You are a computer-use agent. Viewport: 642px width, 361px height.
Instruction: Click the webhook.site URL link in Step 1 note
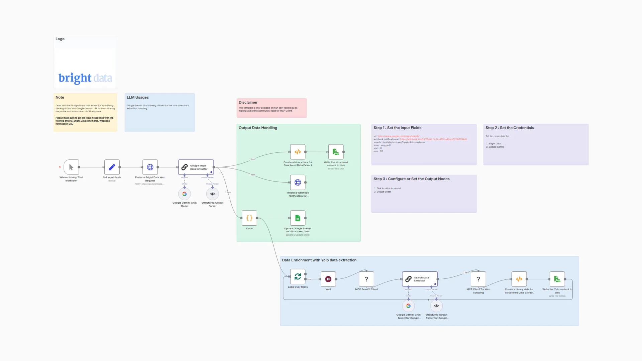[x=433, y=139]
